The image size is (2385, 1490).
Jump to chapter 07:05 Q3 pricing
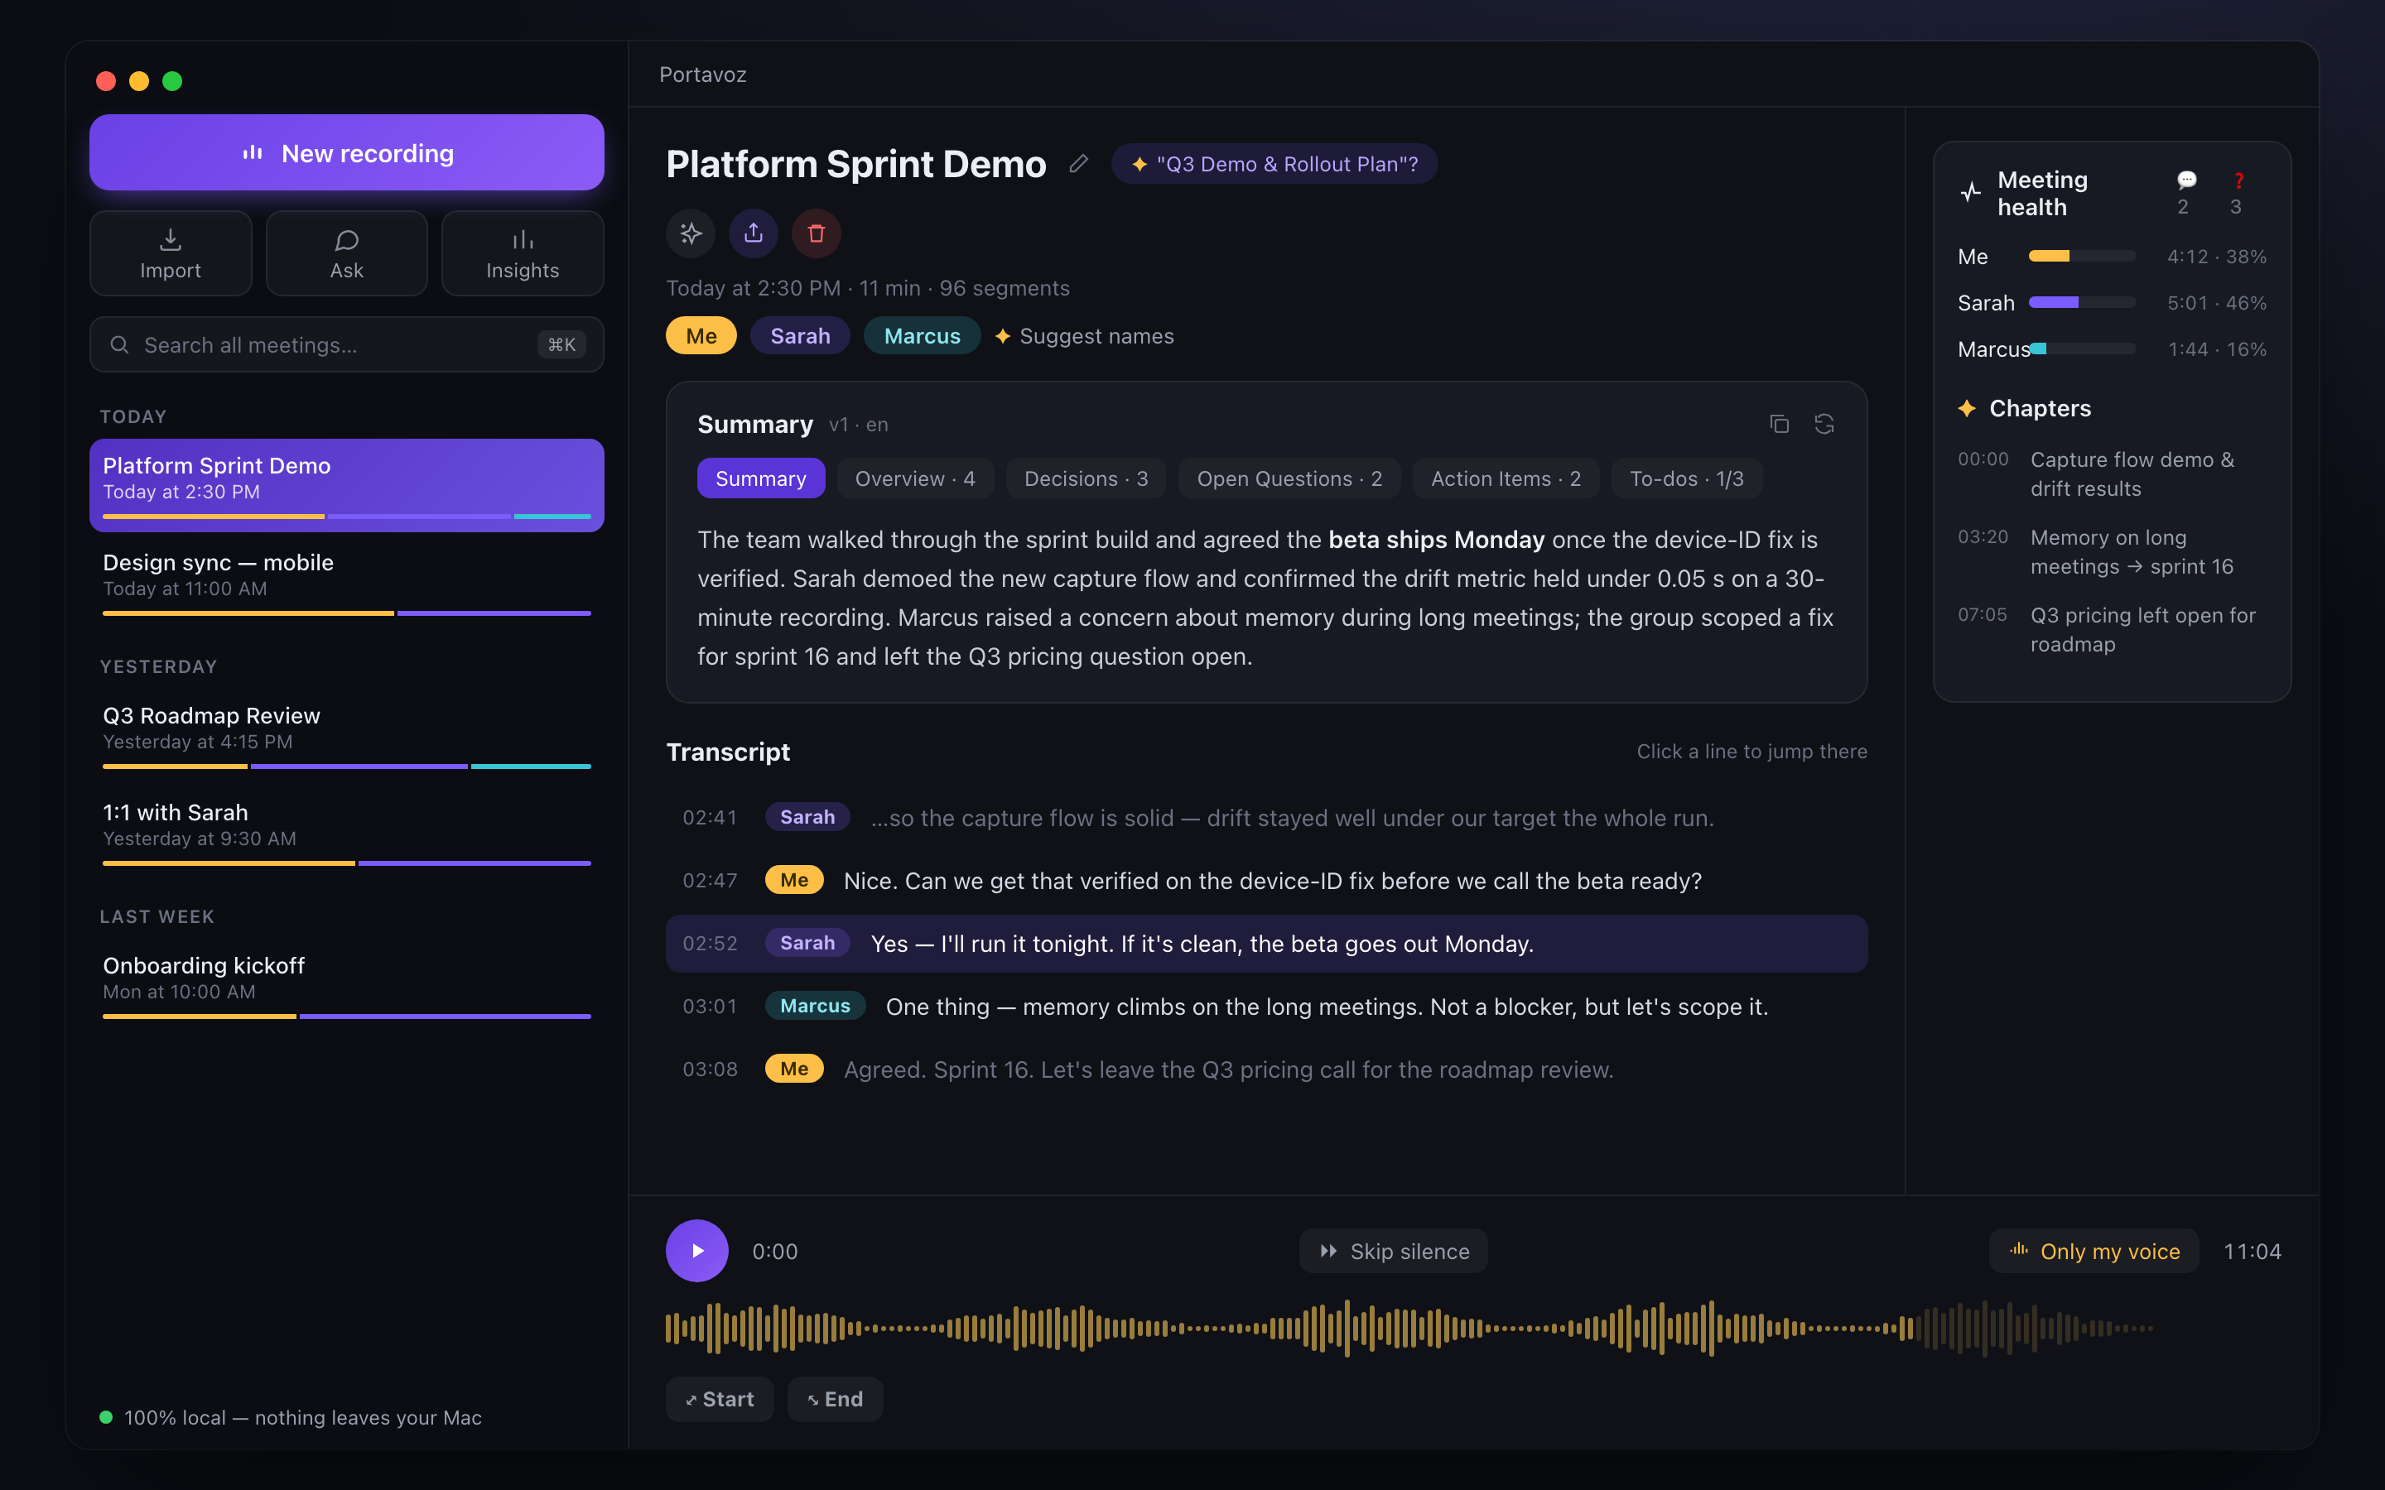pyautogui.click(x=2112, y=630)
